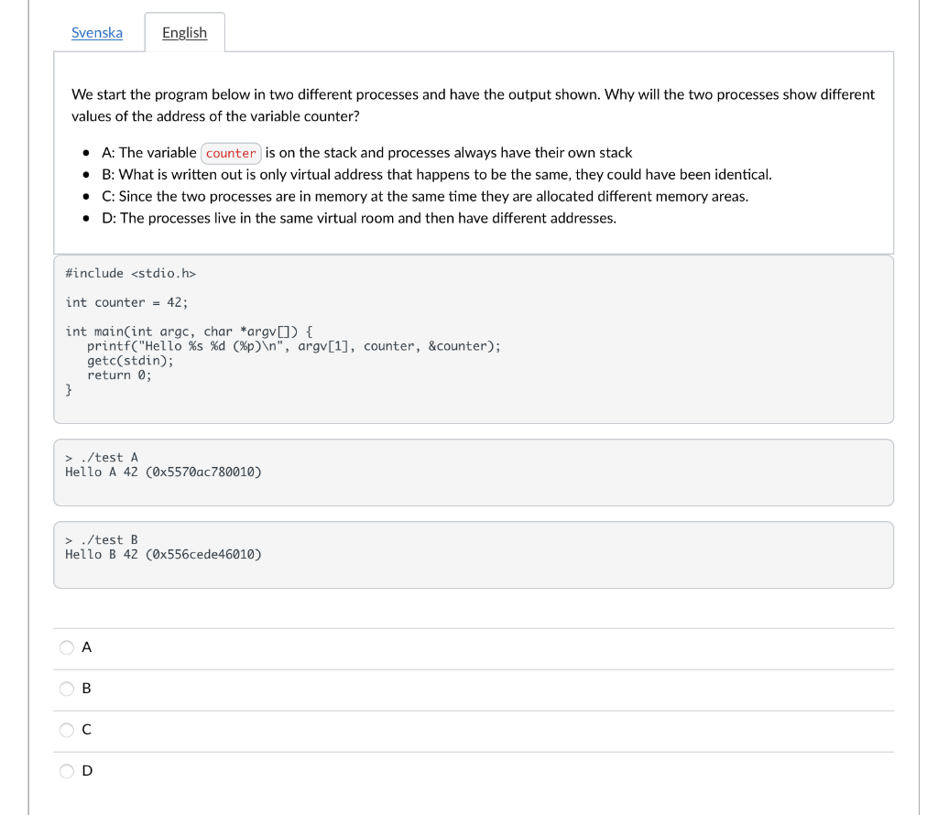Click bullet option C about memory areas
The height and width of the screenshot is (815, 938).
[x=425, y=196]
